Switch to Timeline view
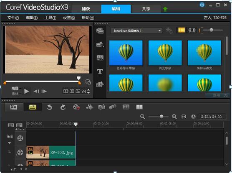The image size is (232, 173). pos(33,107)
